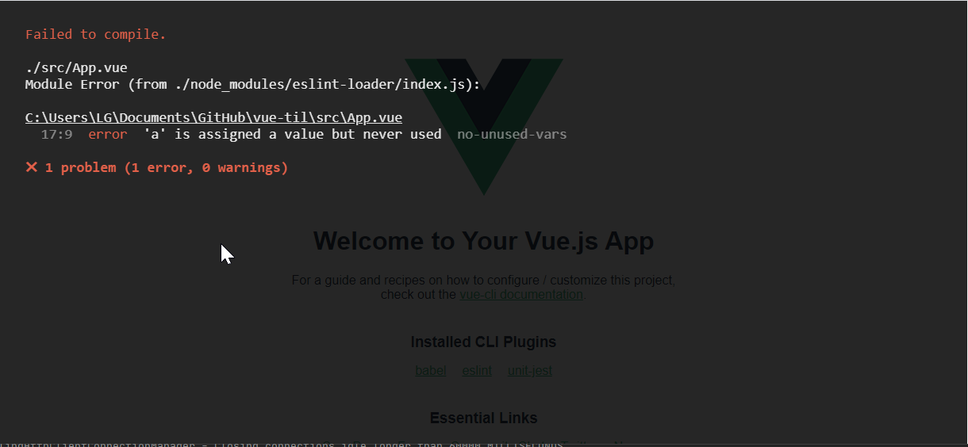968x447 pixels.
Task: Open the unit-jest plugin link
Action: point(530,371)
